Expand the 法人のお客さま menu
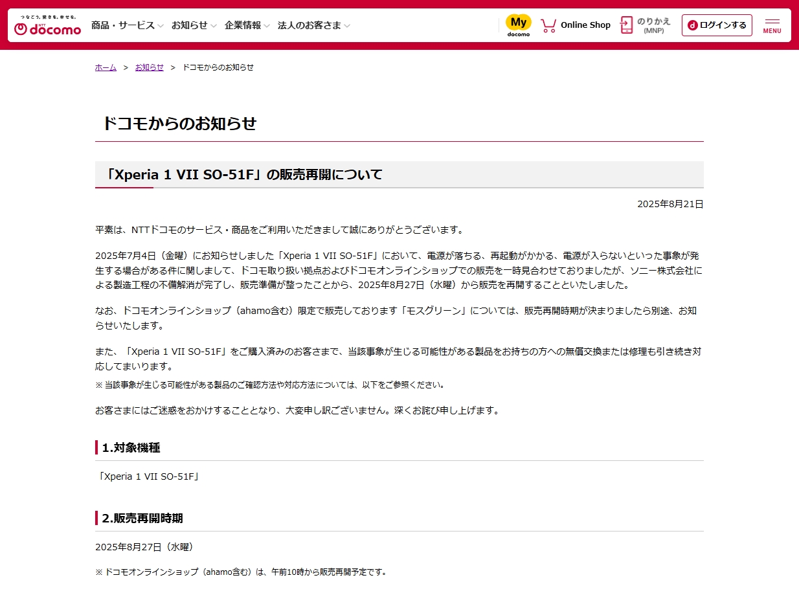Screen dimensions: 799x593 313,25
